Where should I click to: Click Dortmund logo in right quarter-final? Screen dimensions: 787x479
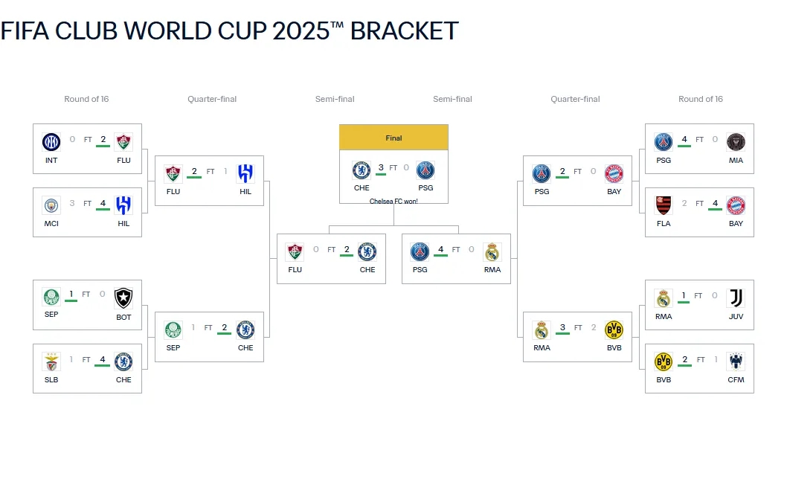click(x=614, y=329)
